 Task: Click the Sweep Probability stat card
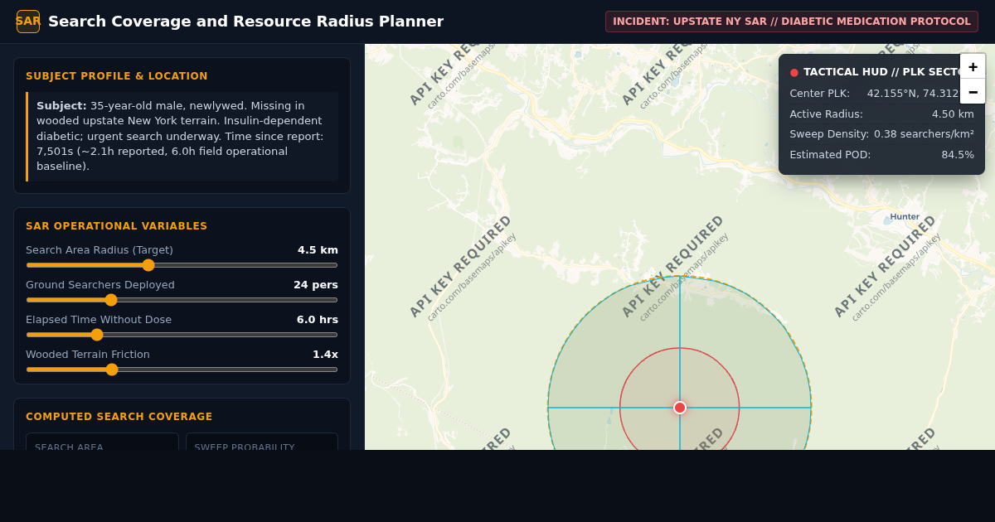coord(262,442)
